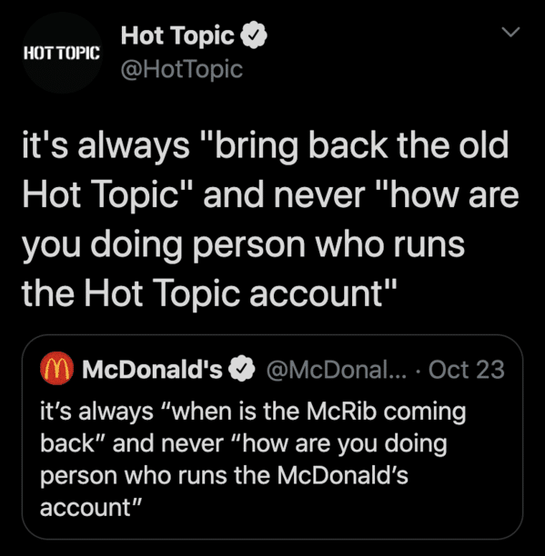Open the Hot Topic display name
Image resolution: width=545 pixels, height=556 pixels.
177,35
